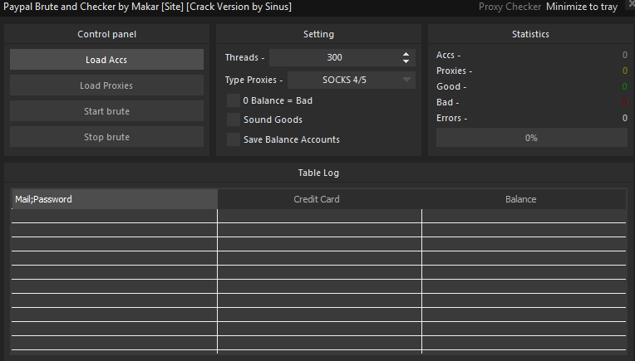This screenshot has height=361, width=635.
Task: Click the Setting panel title
Action: click(x=318, y=34)
